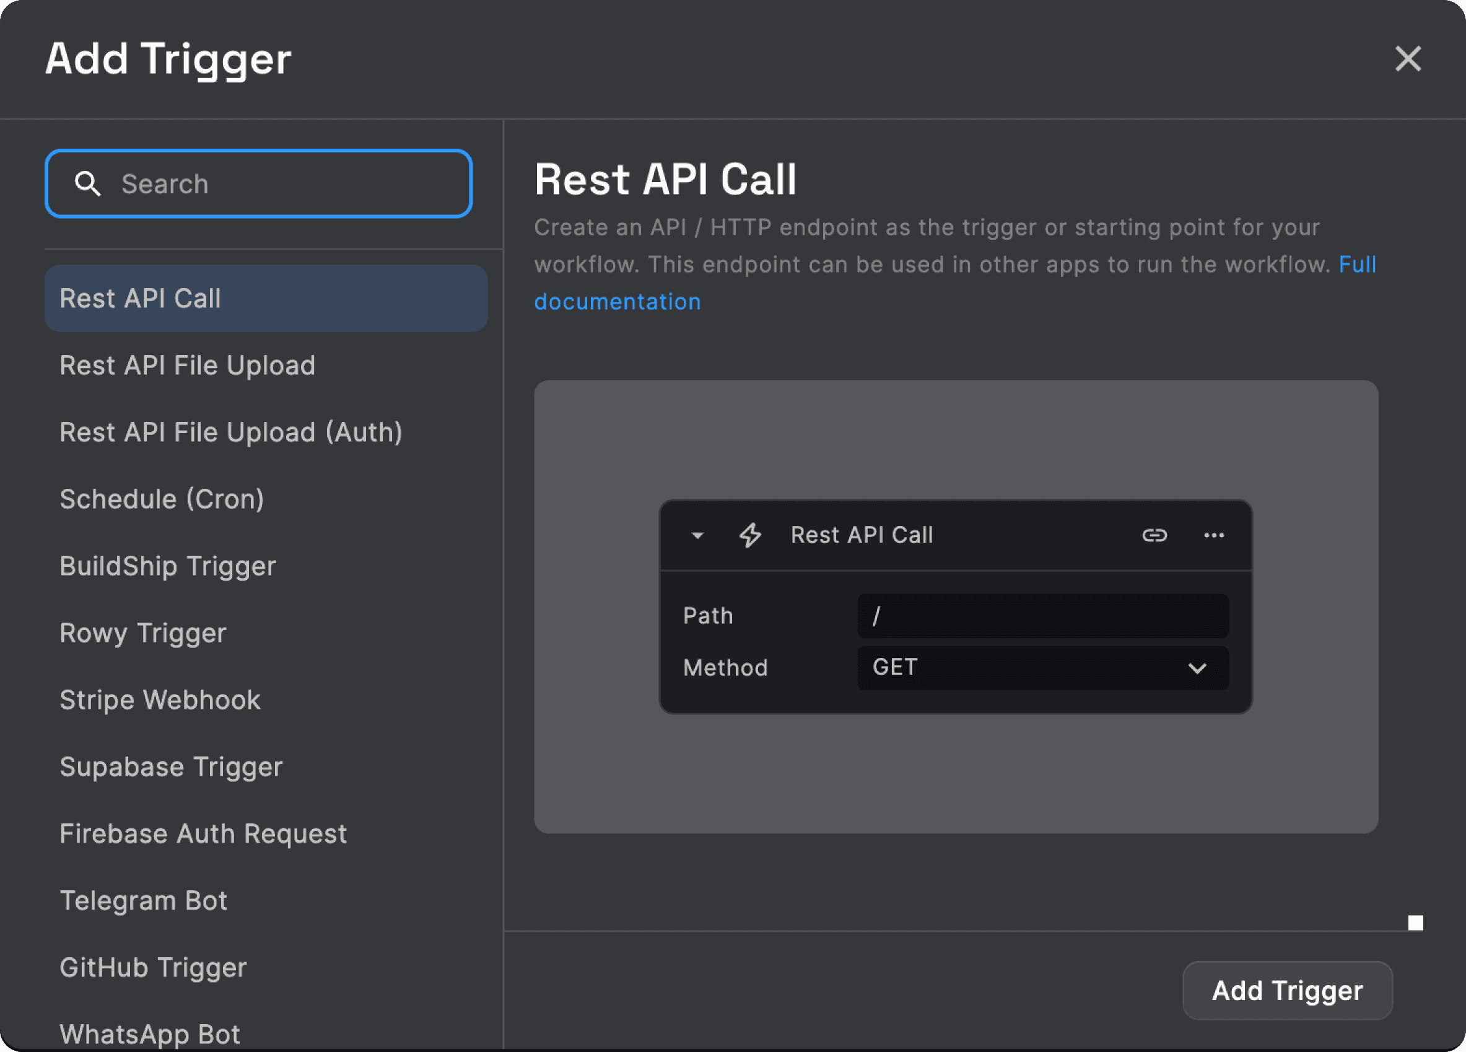The height and width of the screenshot is (1052, 1466).
Task: Click inside the Path input field
Action: tap(1042, 616)
